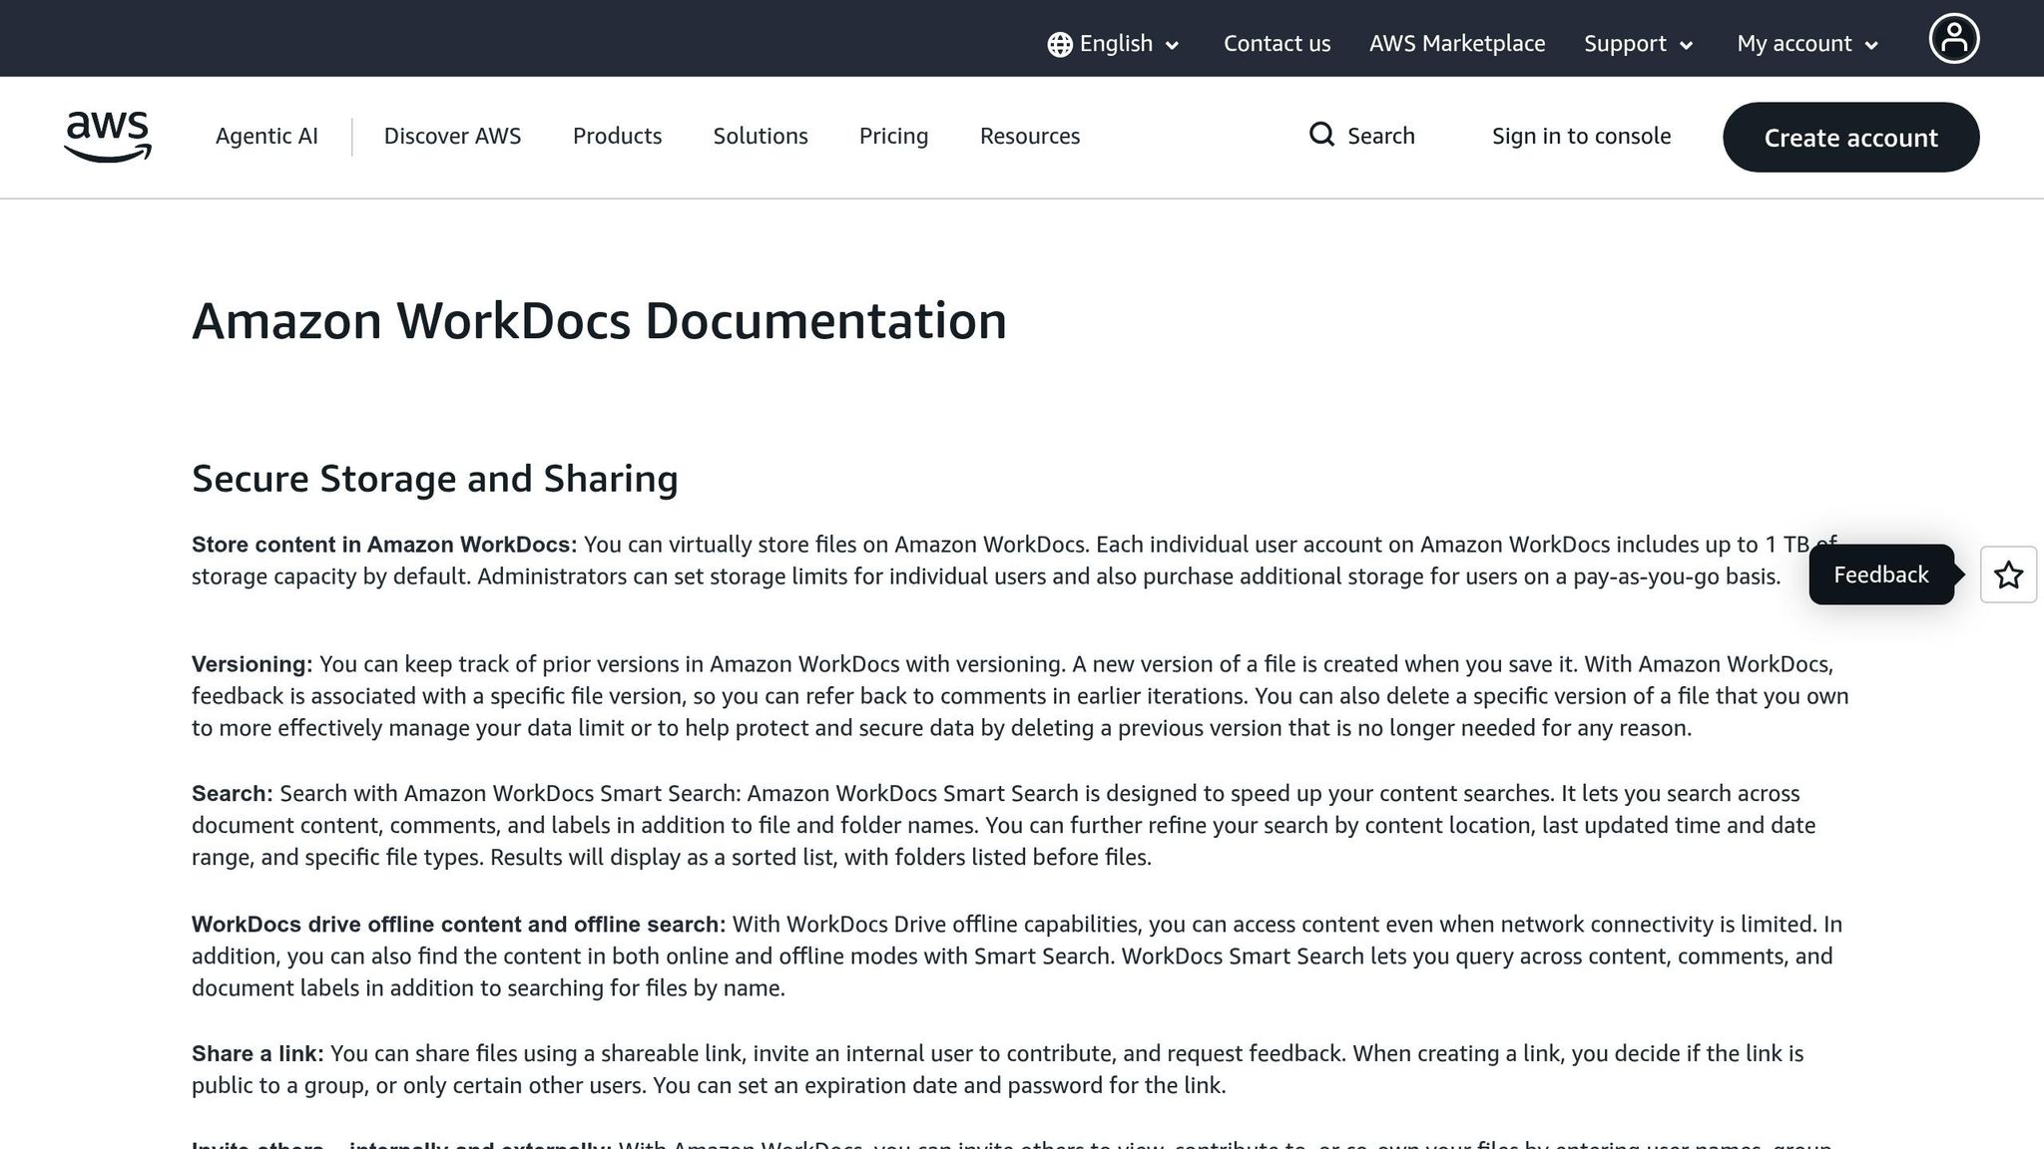Go to AWS Marketplace
The width and height of the screenshot is (2044, 1149).
pos(1456,44)
